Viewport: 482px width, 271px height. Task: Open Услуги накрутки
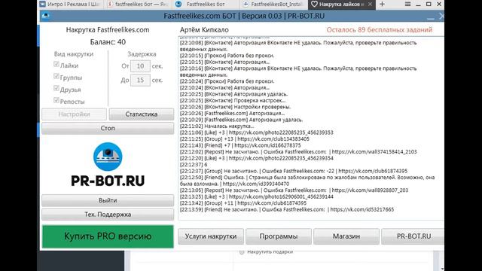(211, 236)
